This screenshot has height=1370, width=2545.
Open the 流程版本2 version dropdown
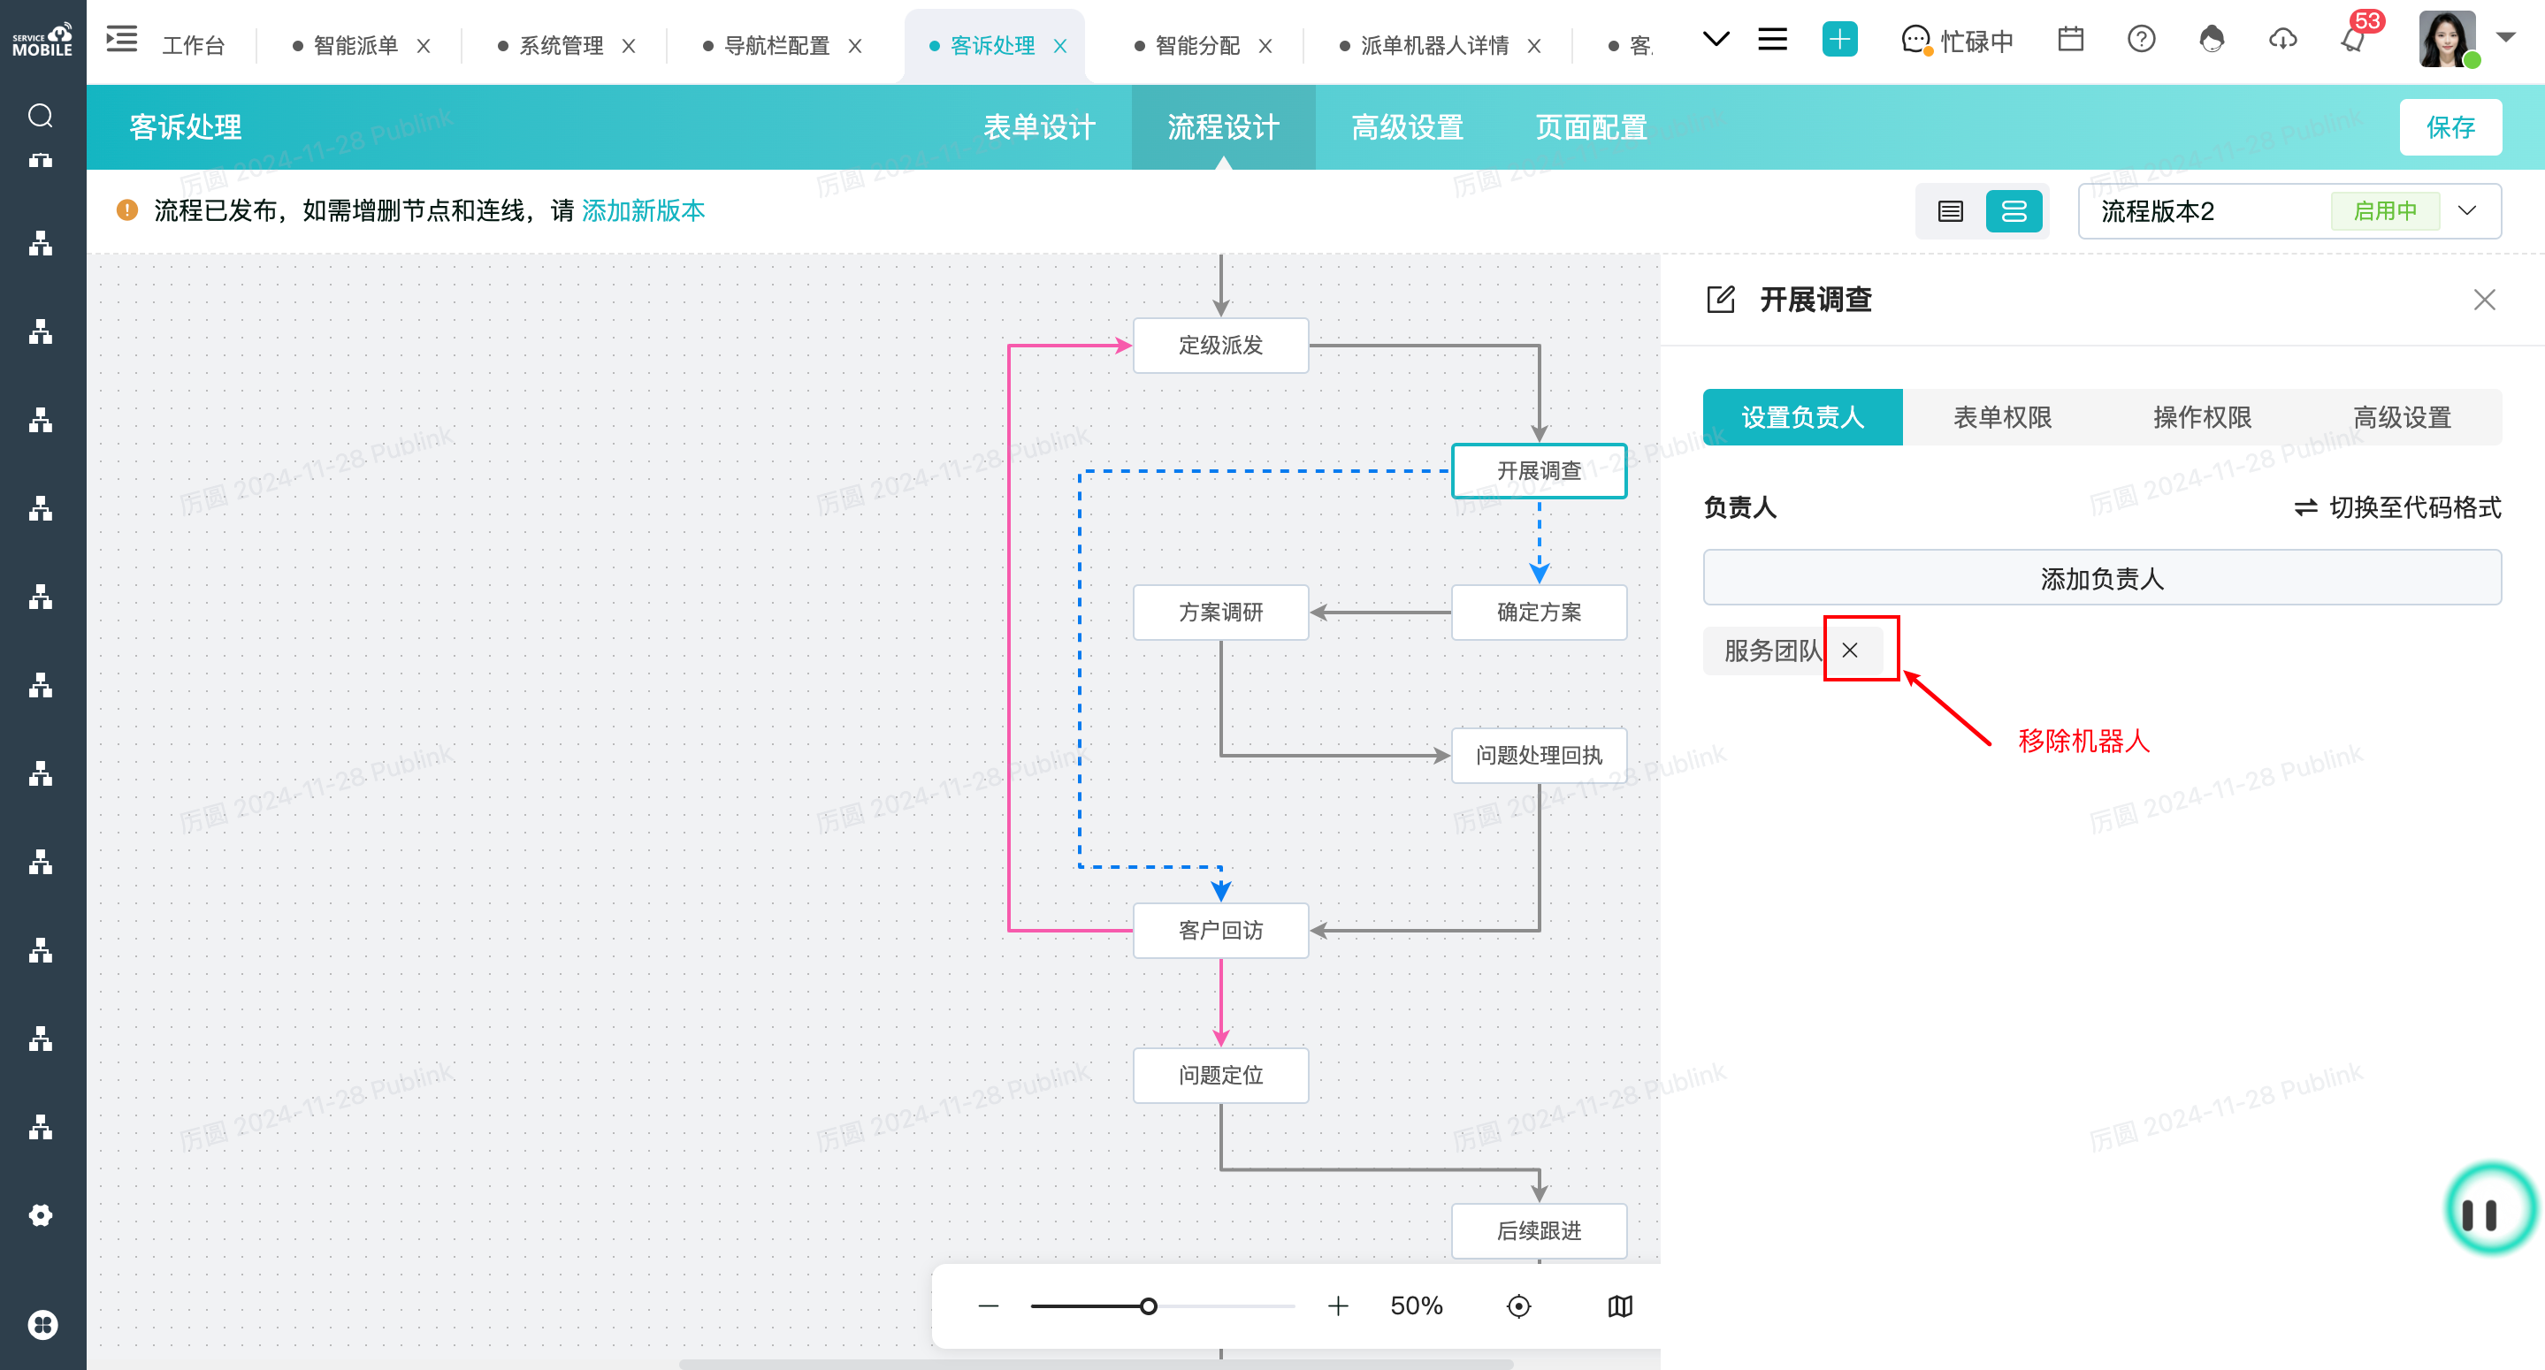pos(2289,211)
